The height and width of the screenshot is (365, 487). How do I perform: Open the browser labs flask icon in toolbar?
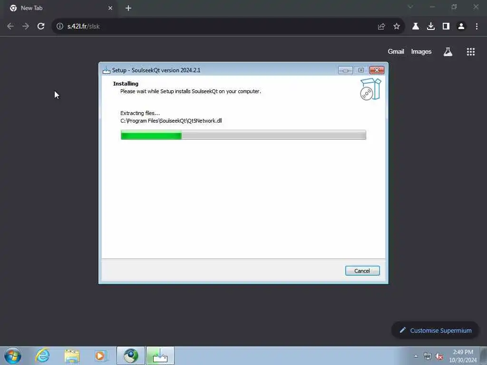pyautogui.click(x=415, y=27)
